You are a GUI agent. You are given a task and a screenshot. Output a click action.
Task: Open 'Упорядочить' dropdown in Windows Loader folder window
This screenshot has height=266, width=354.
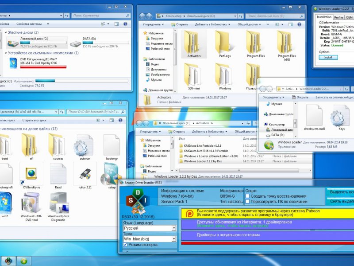(273, 97)
